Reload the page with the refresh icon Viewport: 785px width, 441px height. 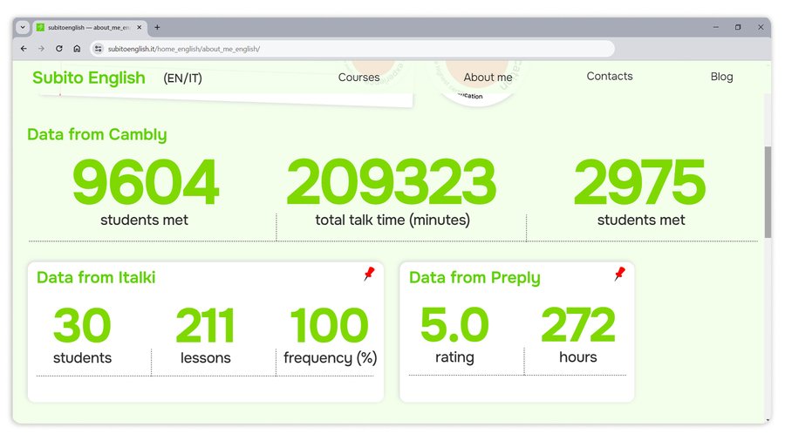(59, 49)
